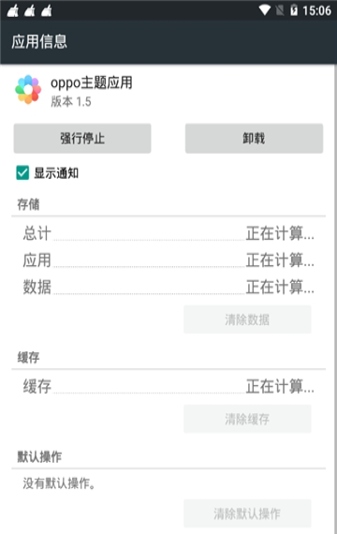The width and height of the screenshot is (337, 534).
Task: Select the 总计 storage row
Action: pyautogui.click(x=168, y=233)
